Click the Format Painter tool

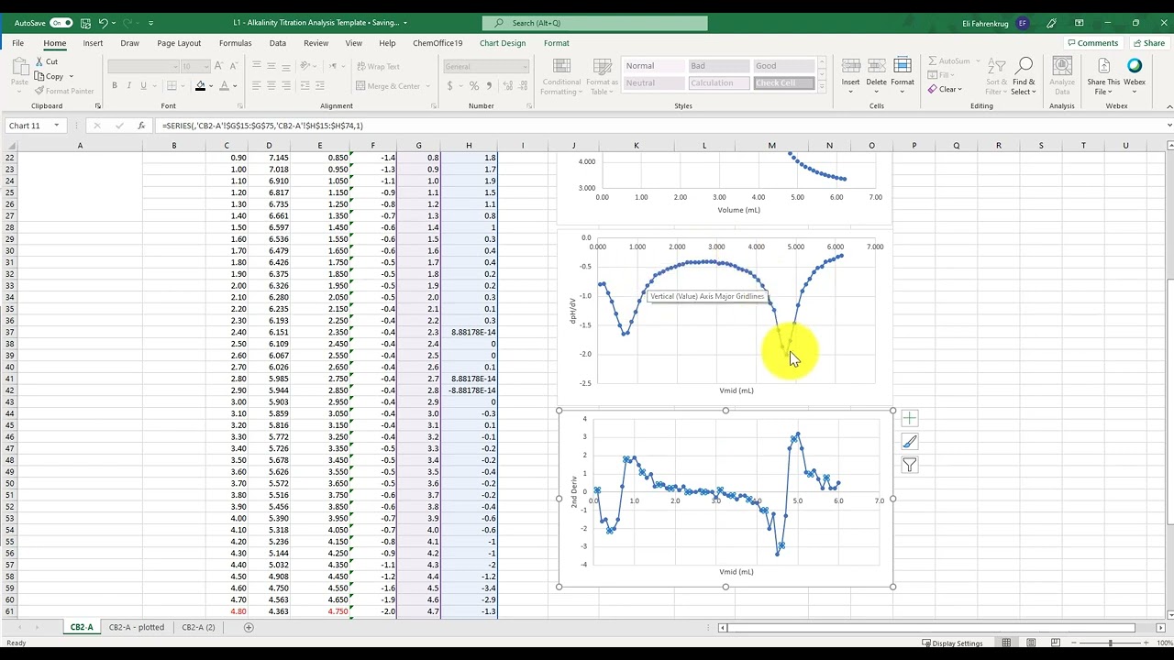64,91
